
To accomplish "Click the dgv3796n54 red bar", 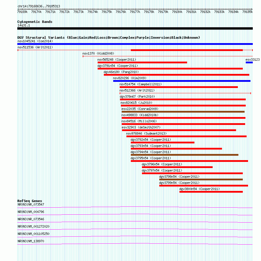I will pos(177,167).
